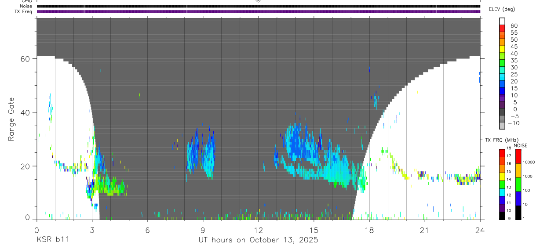Viewport: 540px width, 249px height.
Task: Click the red segment of NOISE colorbar
Action: (x=518, y=156)
